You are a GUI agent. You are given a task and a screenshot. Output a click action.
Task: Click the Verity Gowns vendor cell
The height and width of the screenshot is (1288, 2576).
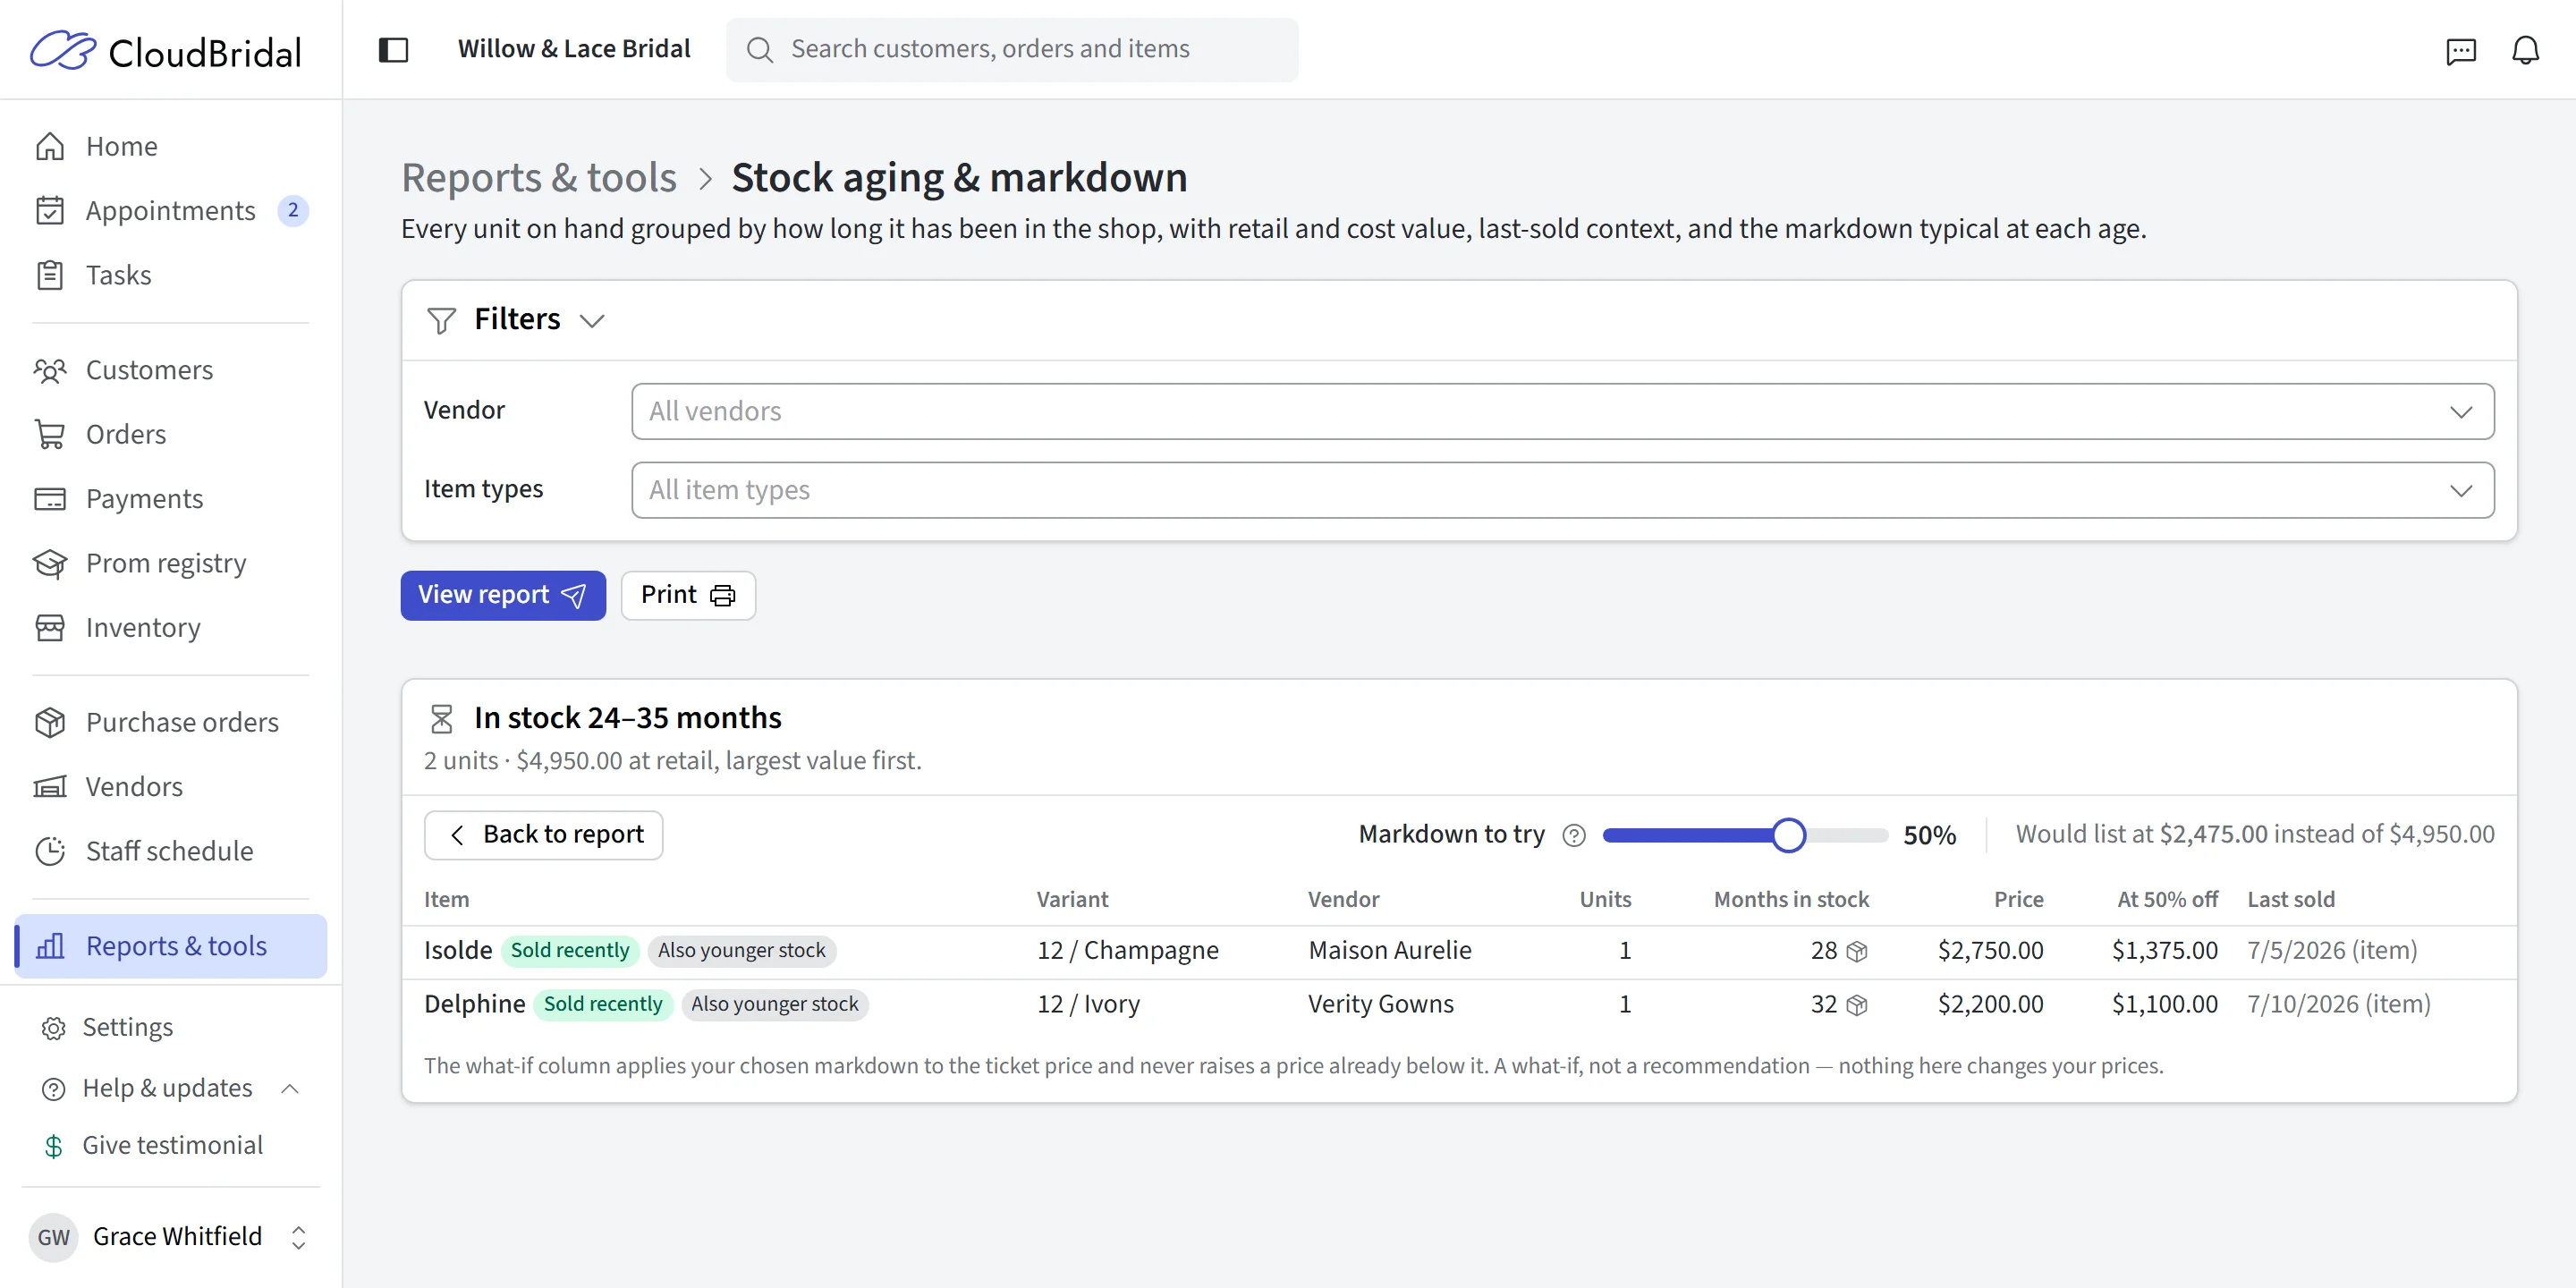tap(1381, 1004)
